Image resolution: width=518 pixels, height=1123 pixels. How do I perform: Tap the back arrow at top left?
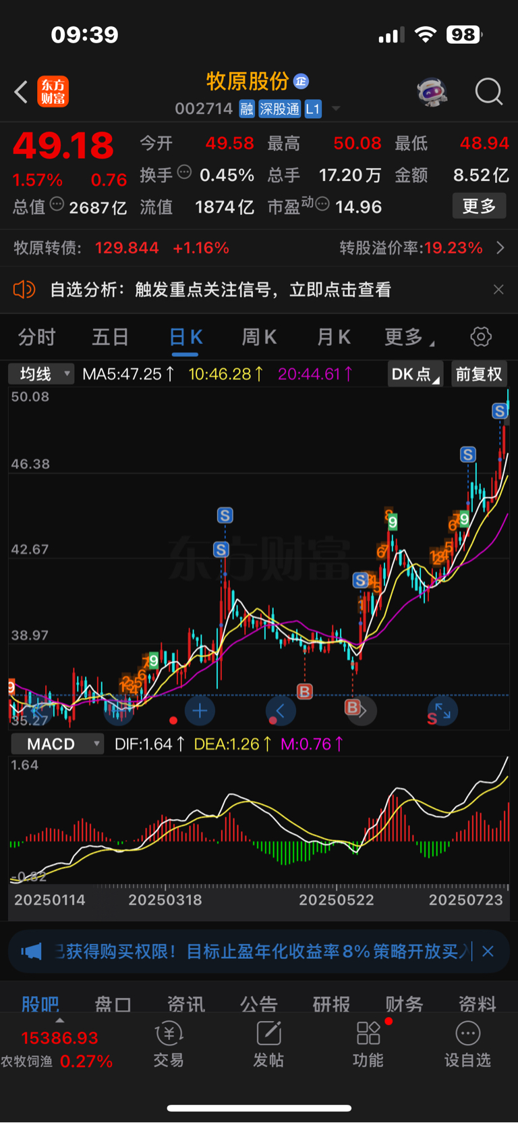click(x=21, y=92)
